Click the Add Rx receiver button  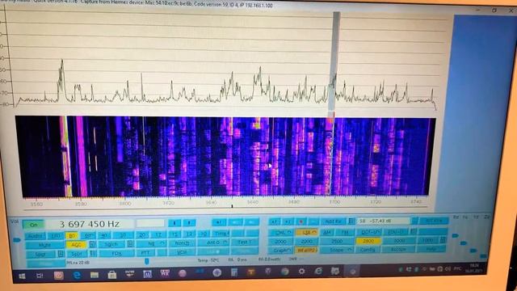click(333, 221)
